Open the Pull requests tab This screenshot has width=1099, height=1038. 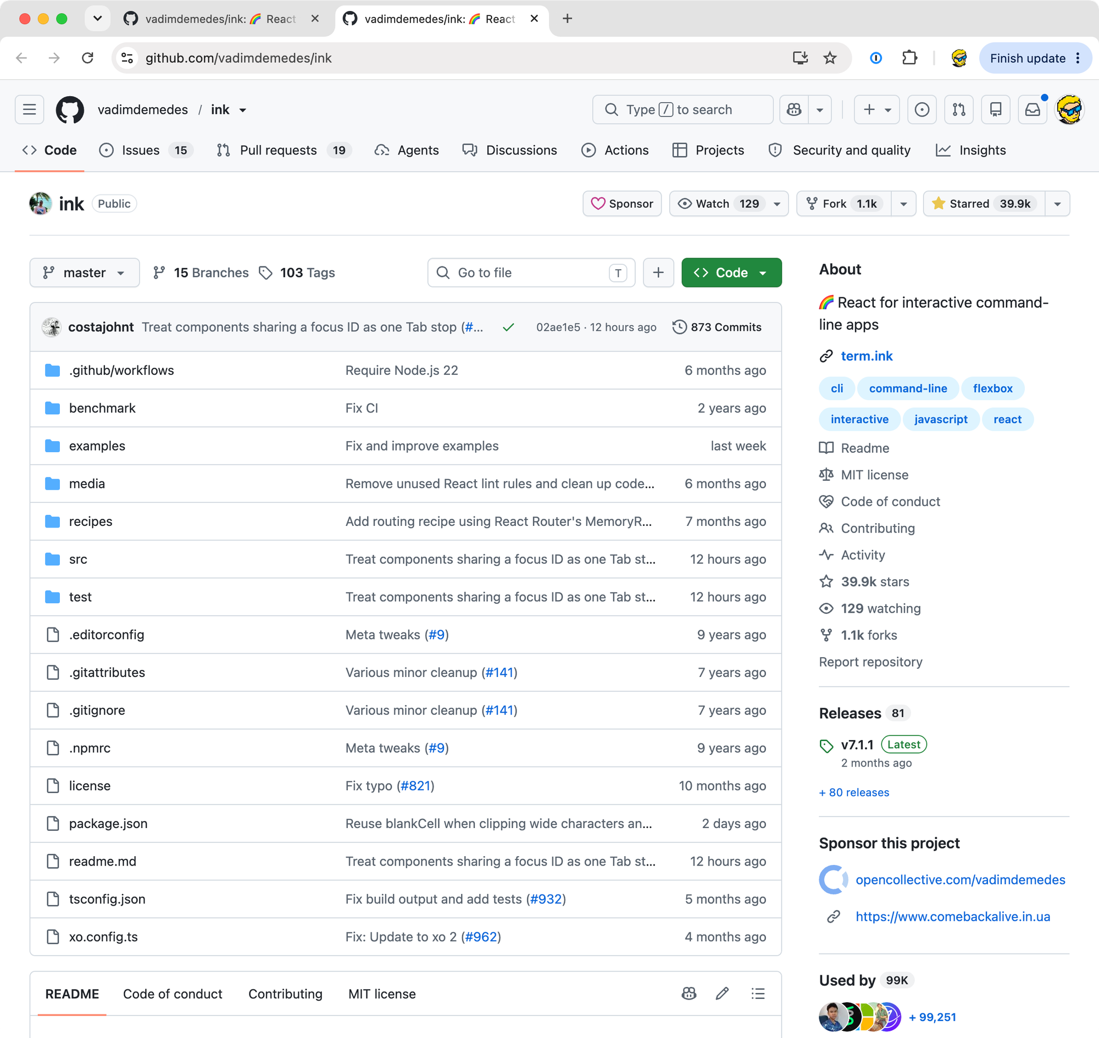tap(285, 150)
